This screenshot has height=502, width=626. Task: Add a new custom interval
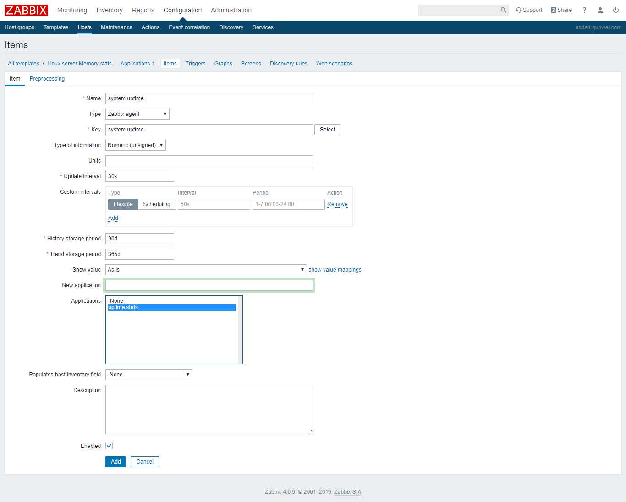tap(113, 218)
